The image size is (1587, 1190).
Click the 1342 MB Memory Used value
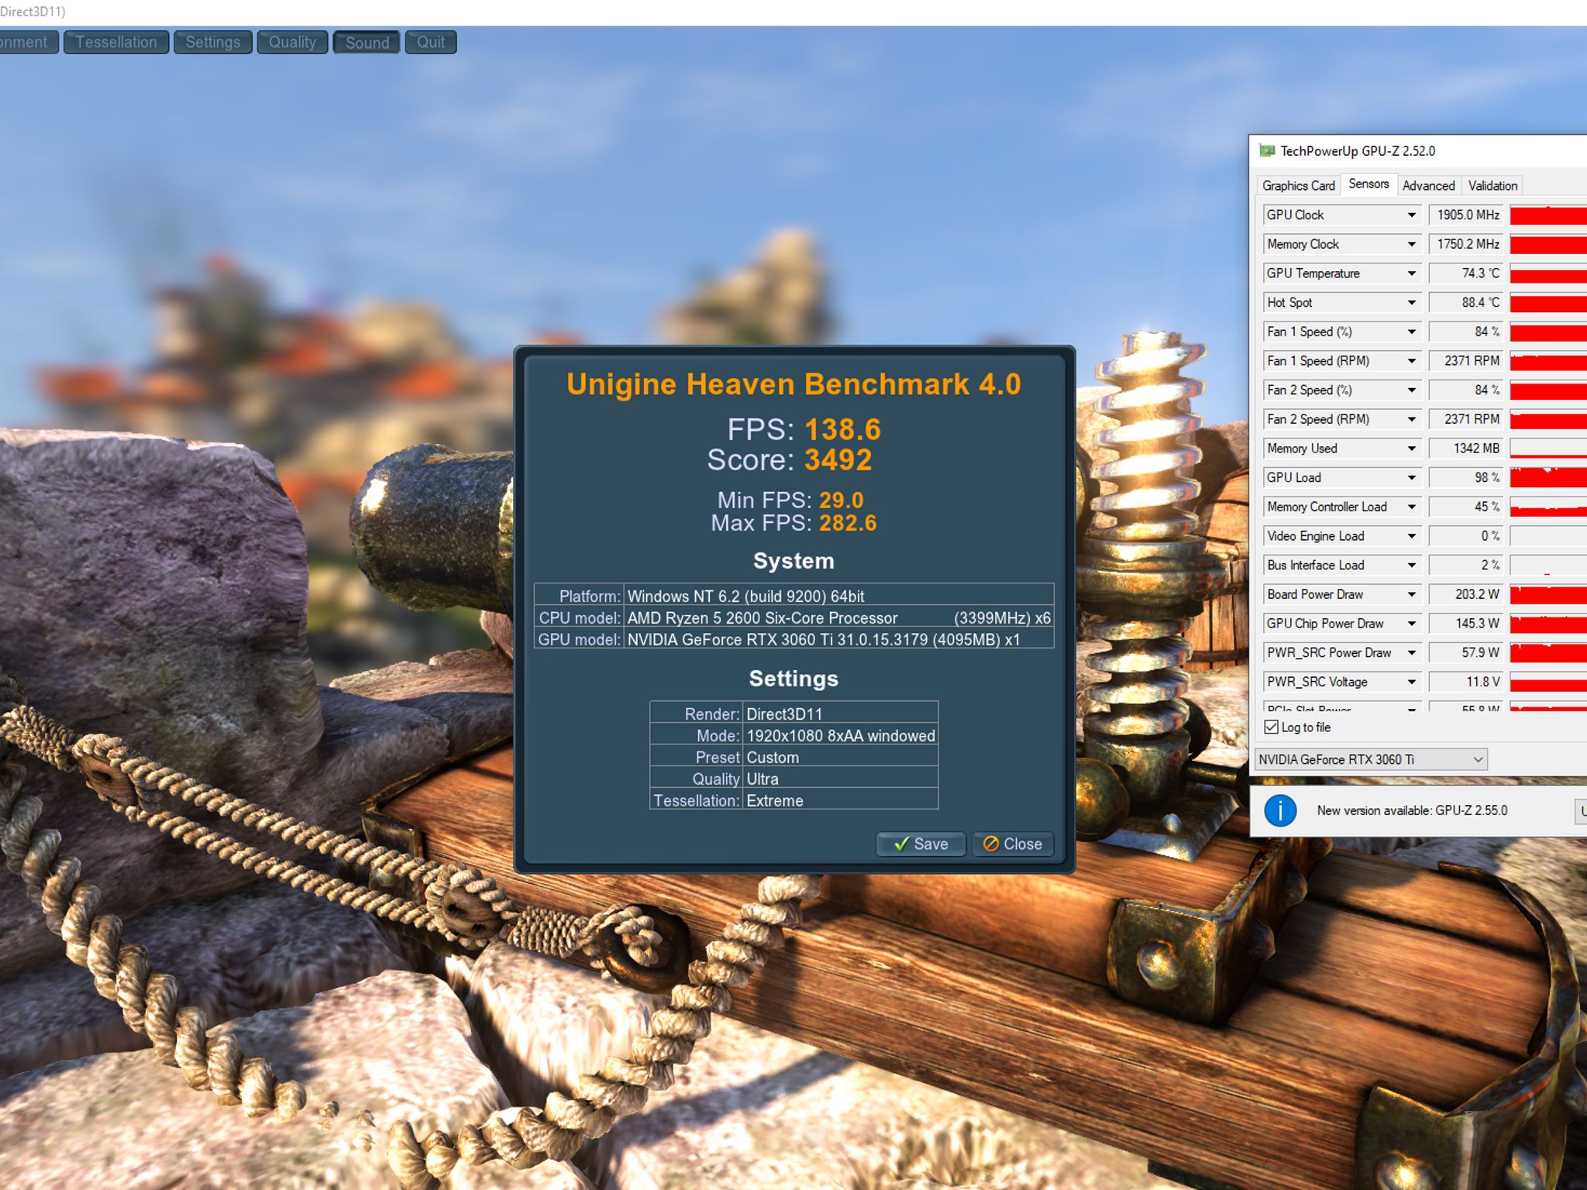coord(1465,449)
